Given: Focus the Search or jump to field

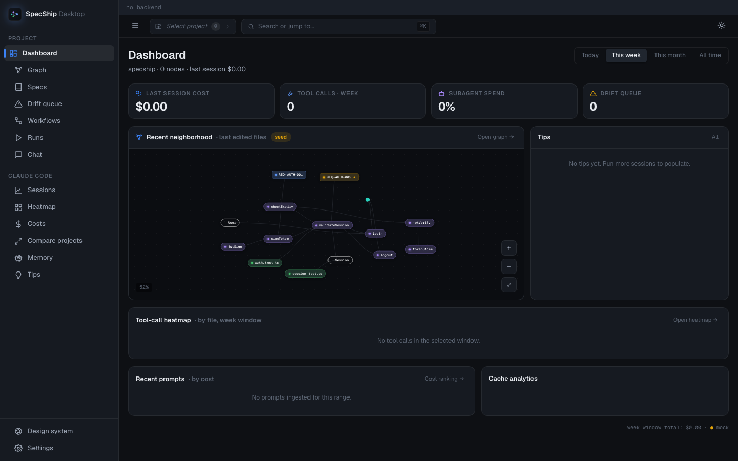Looking at the screenshot, I should pyautogui.click(x=339, y=26).
